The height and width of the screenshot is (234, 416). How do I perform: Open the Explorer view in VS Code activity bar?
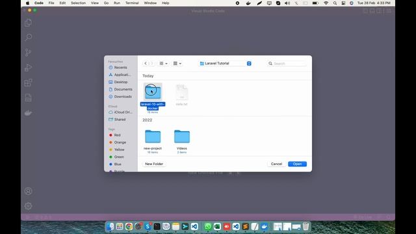[x=28, y=23]
